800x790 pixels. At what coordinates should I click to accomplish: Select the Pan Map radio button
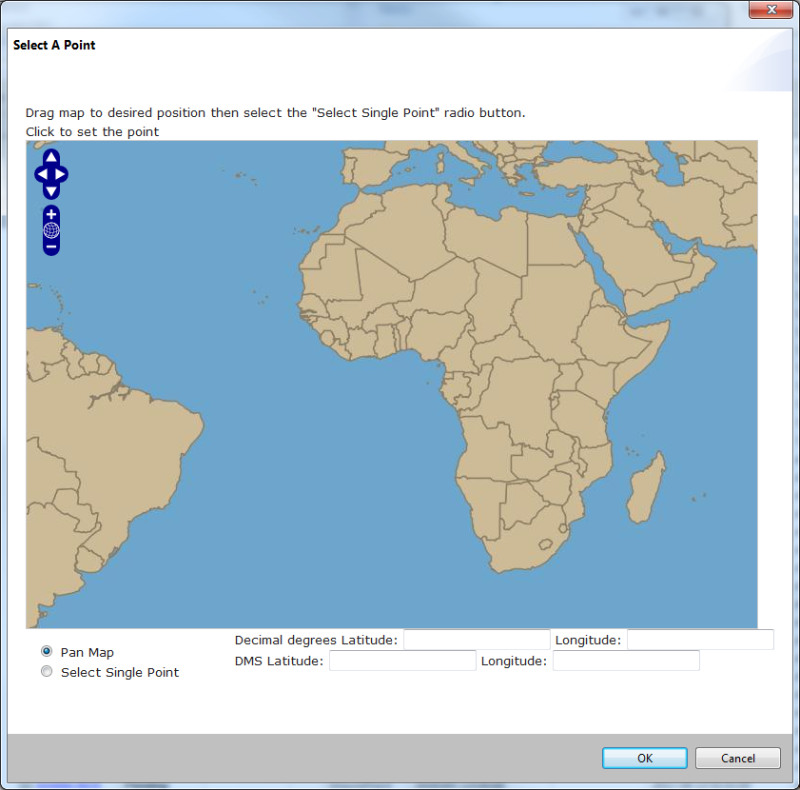(47, 651)
